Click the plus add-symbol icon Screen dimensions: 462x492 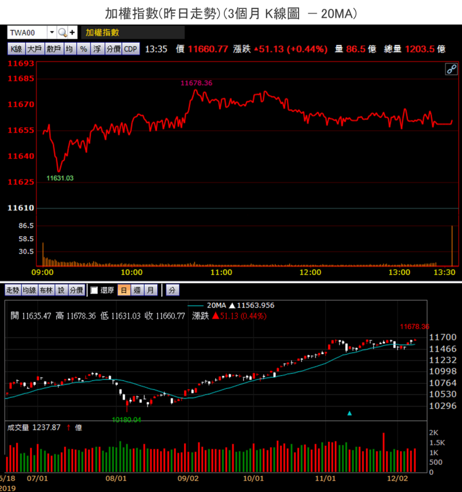pyautogui.click(x=73, y=32)
